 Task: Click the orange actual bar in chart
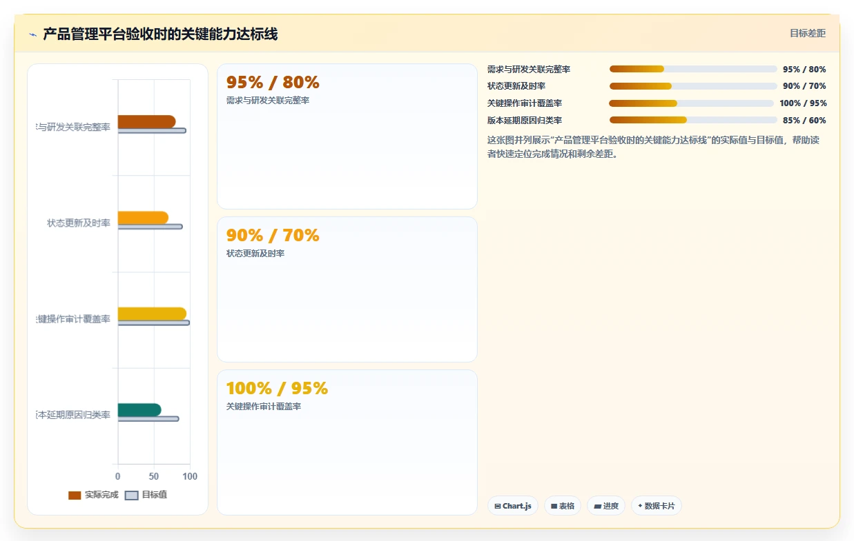click(143, 218)
